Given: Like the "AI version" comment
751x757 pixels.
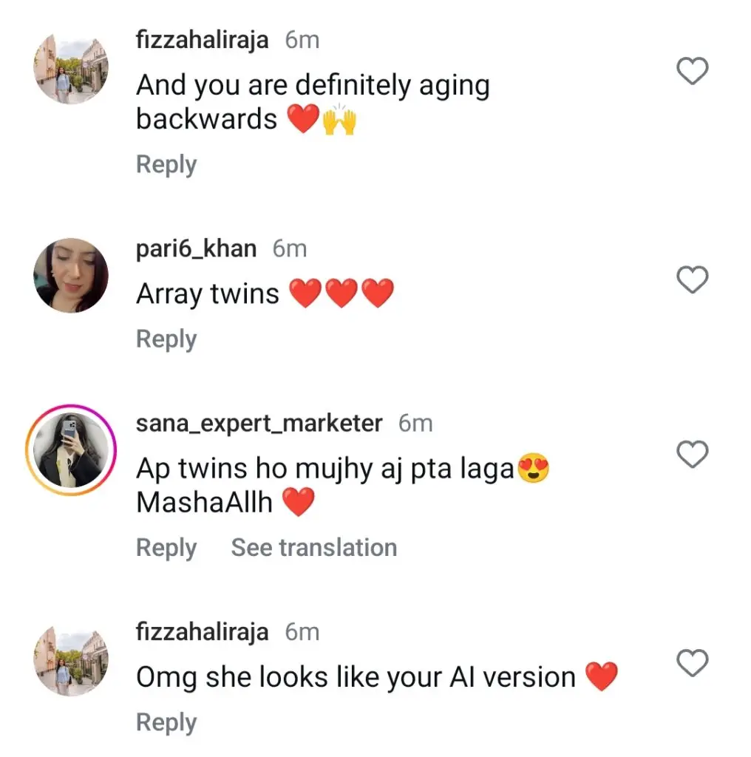Looking at the screenshot, I should click(x=693, y=663).
